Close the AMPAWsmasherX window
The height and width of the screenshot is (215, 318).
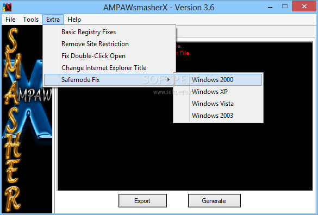[x=304, y=7]
